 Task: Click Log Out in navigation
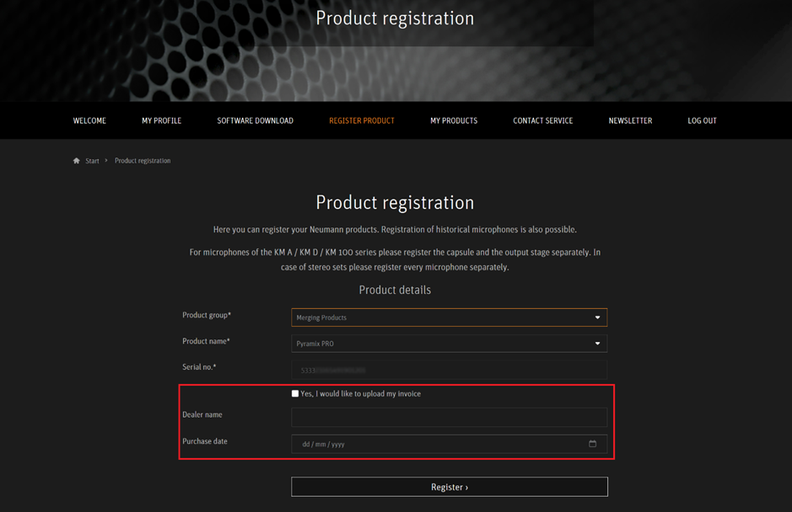[702, 120]
